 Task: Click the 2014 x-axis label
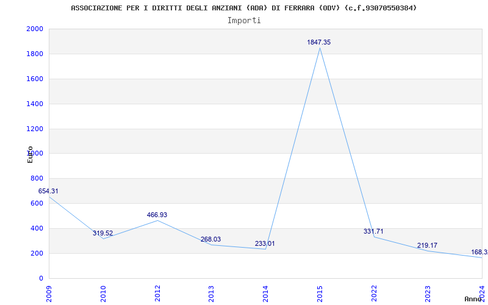pyautogui.click(x=265, y=293)
